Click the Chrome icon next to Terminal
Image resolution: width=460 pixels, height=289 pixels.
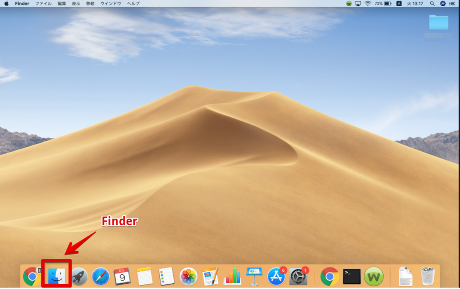coord(330,277)
